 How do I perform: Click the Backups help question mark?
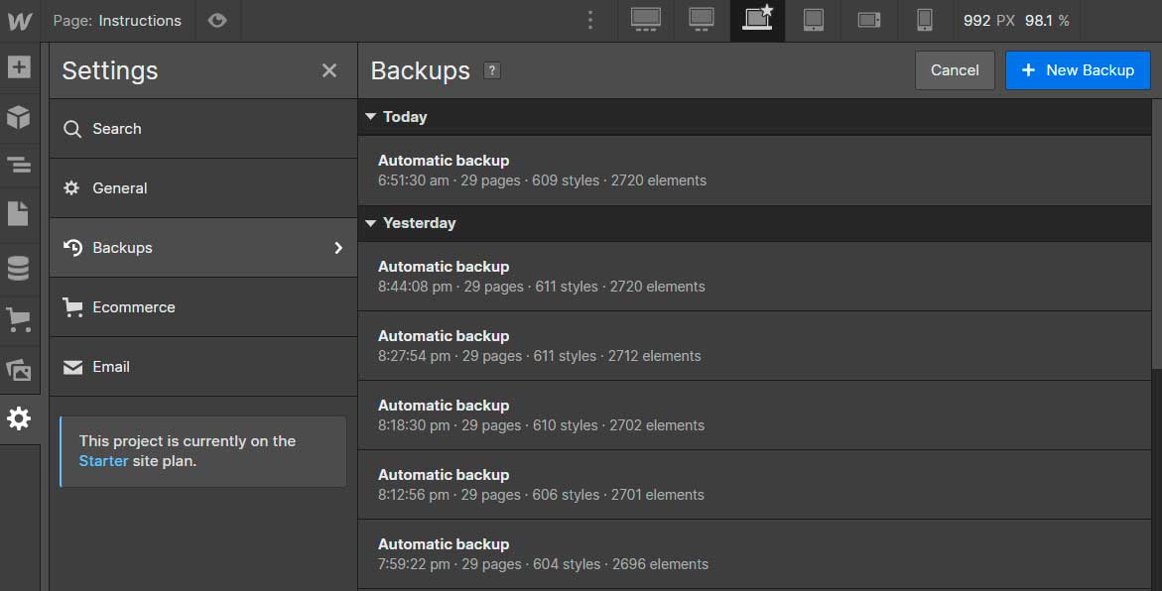(491, 70)
